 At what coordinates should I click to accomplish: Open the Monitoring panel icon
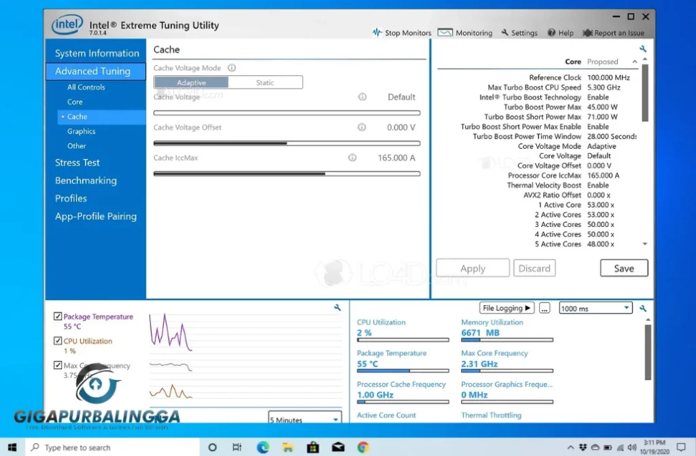coord(445,32)
